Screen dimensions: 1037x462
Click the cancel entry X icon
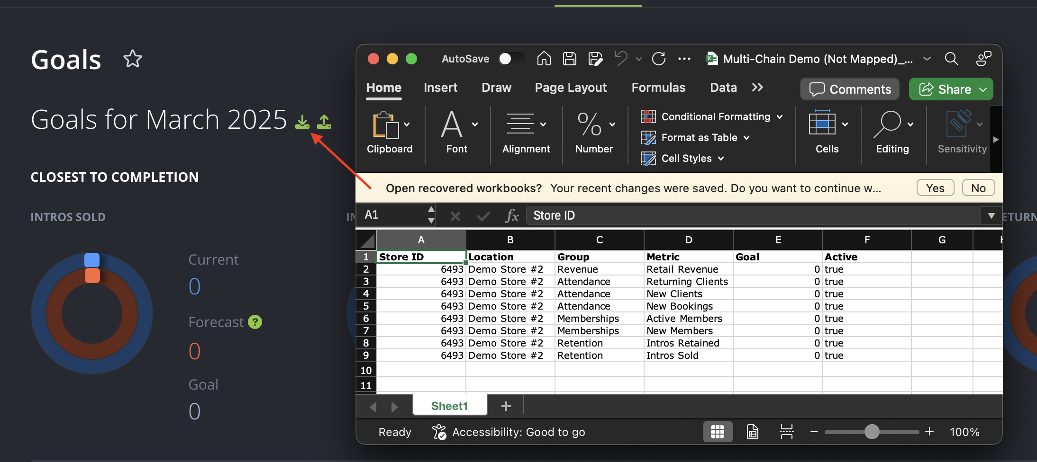coord(455,216)
